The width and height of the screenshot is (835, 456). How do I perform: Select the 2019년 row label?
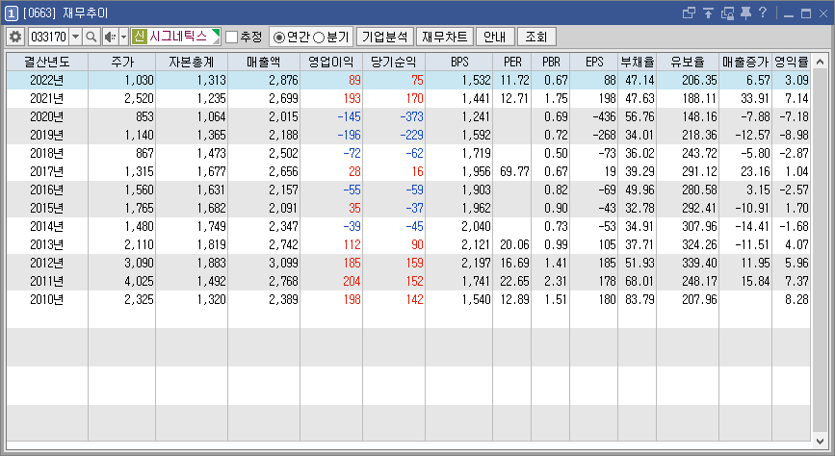[47, 135]
